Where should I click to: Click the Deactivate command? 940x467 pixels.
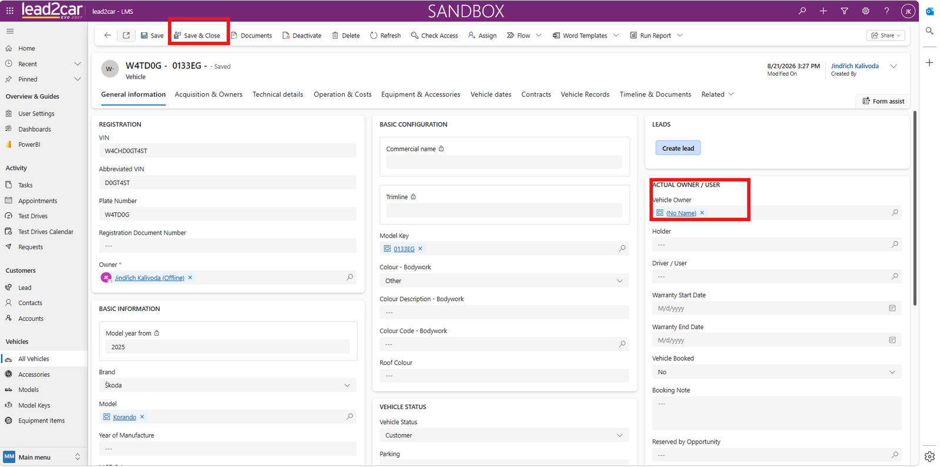coord(302,35)
